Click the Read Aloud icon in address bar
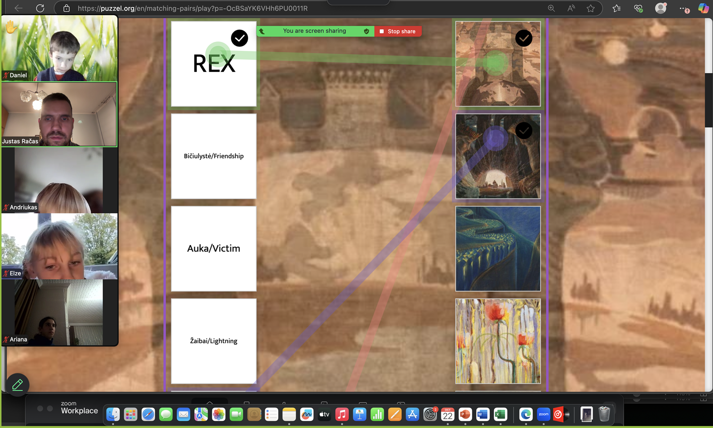The image size is (713, 428). (x=571, y=8)
